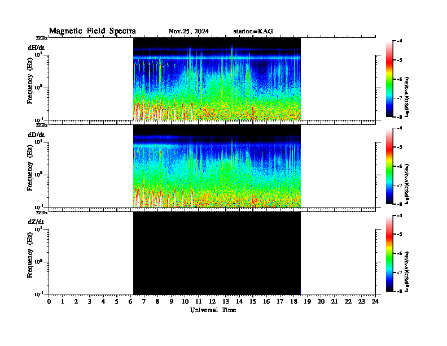Click hour tick label "21" on time axis
This screenshot has width=447, height=346.
click(334, 302)
